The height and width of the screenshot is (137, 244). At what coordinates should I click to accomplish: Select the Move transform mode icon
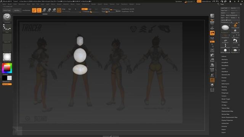[x=44, y=10]
